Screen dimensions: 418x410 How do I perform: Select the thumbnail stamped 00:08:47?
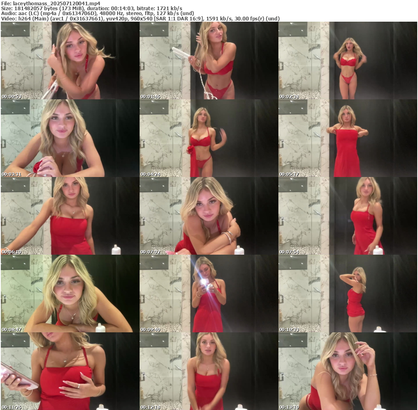click(x=70, y=293)
